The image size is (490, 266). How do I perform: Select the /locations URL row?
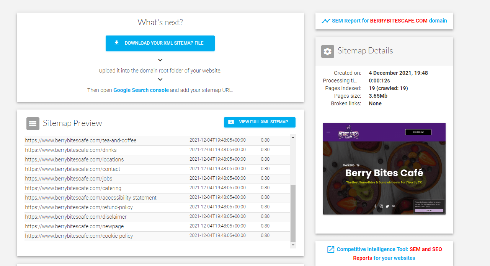157,160
